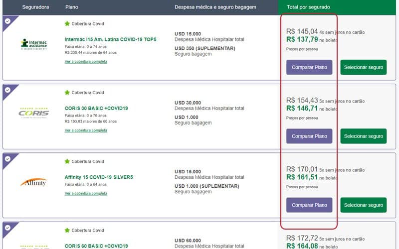Image resolution: width=399 pixels, height=249 pixels.
Task: Click the checkmark badge on CORIS 60 card
Action: click(x=7, y=228)
